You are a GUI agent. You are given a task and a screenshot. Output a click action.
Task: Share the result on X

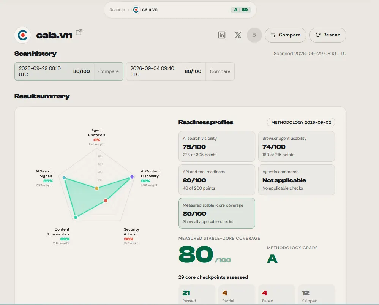(238, 35)
